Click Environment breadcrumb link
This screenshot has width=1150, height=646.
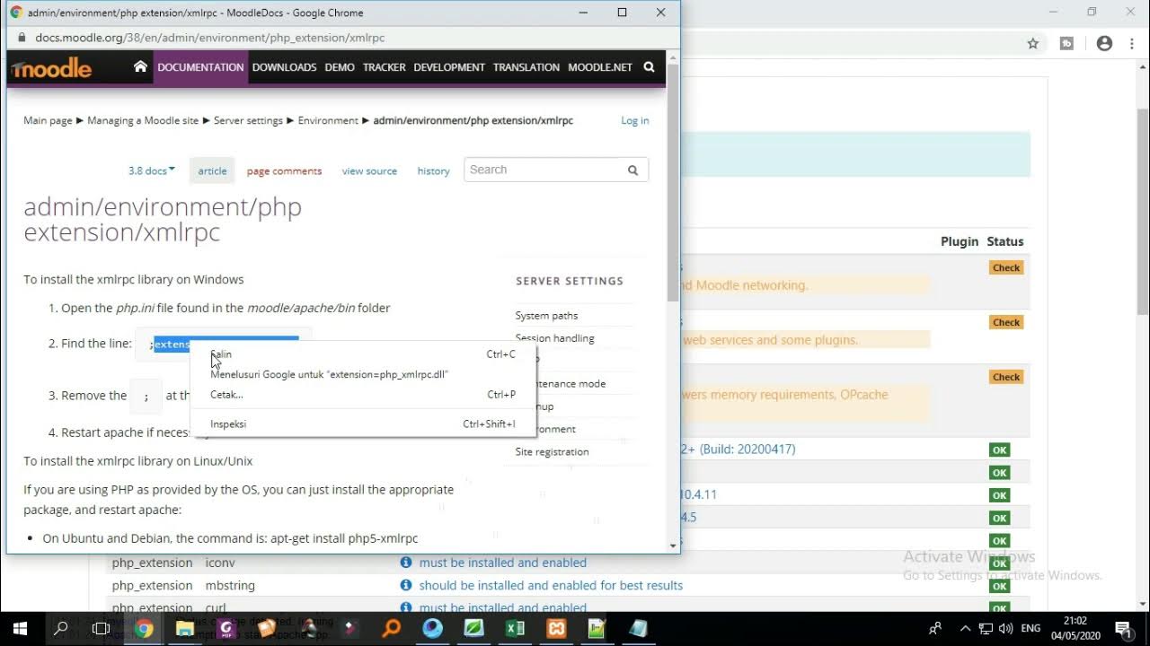(328, 120)
